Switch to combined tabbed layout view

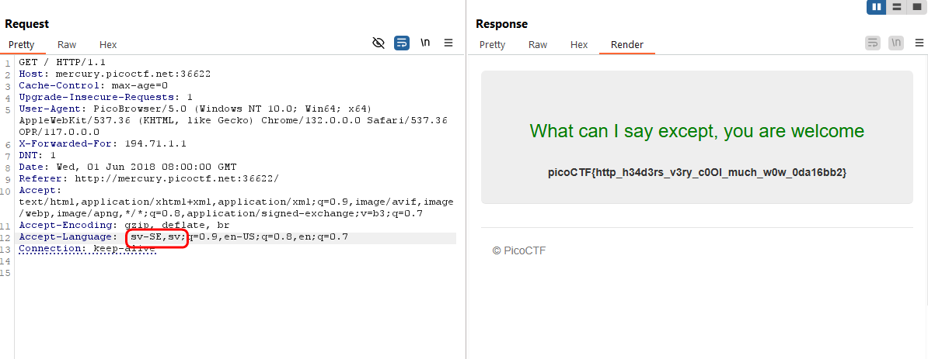[x=916, y=7]
